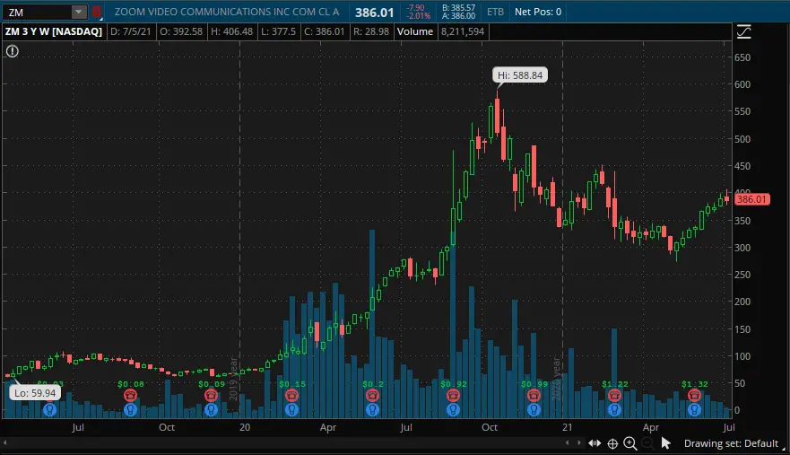Click the D: 7/5/21 date field
This screenshot has width=790, height=455.
click(131, 31)
